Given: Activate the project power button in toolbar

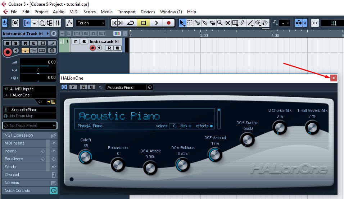Looking at the screenshot, I should coord(5,23).
